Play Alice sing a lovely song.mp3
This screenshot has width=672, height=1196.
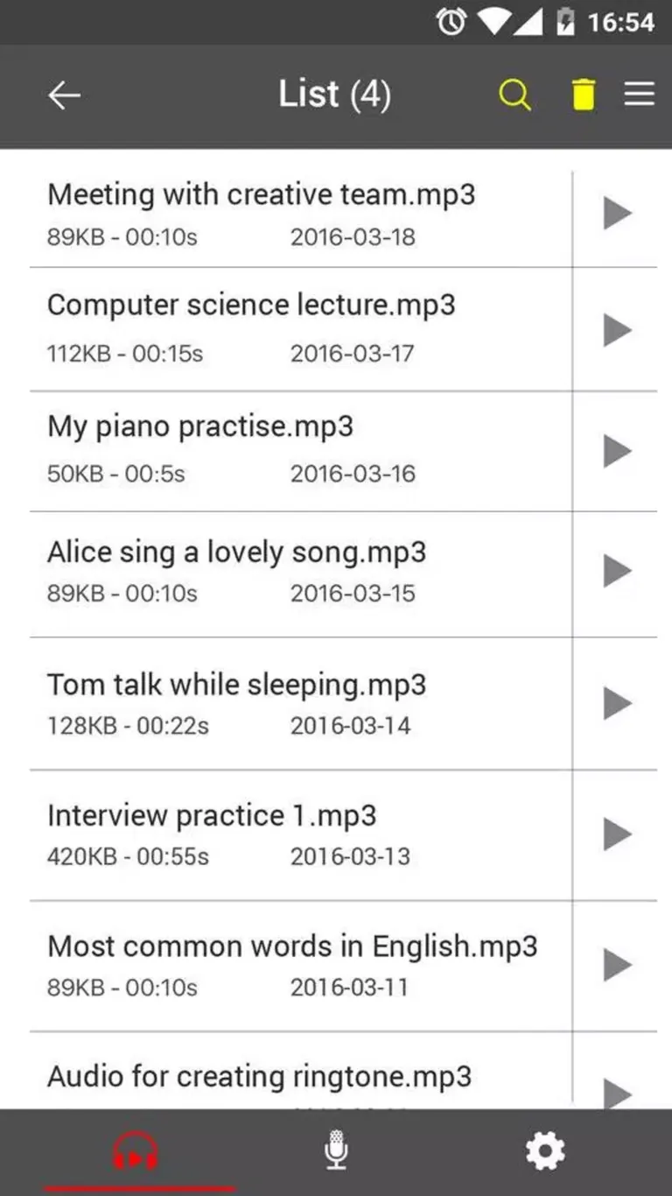coord(617,572)
